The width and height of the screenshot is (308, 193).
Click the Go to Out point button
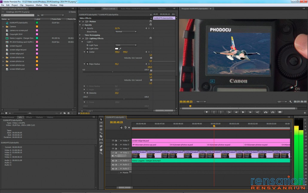[x=257, y=112]
